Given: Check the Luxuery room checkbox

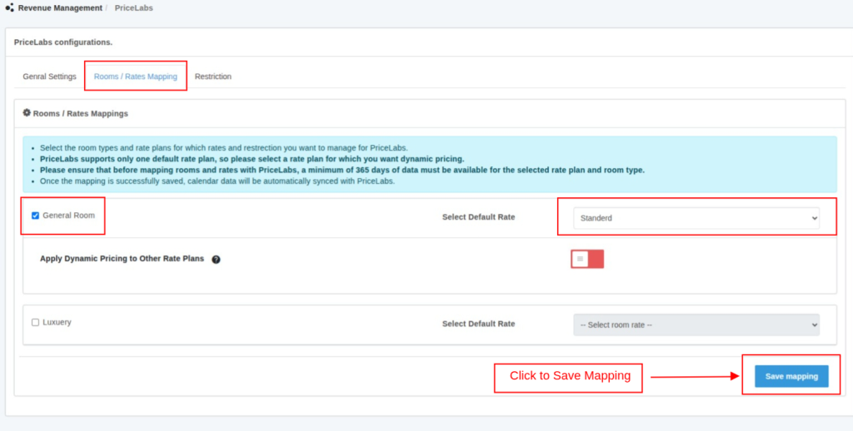Looking at the screenshot, I should (36, 322).
